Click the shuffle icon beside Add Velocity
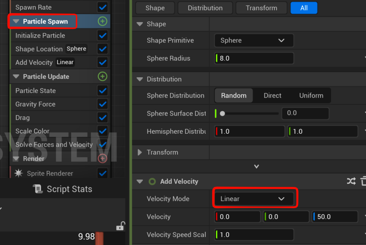The height and width of the screenshot is (245, 366). click(x=351, y=181)
